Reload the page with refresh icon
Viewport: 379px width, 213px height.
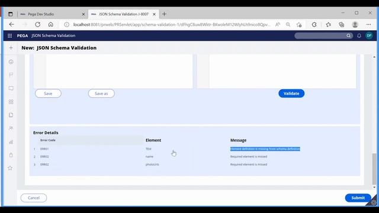click(x=37, y=24)
